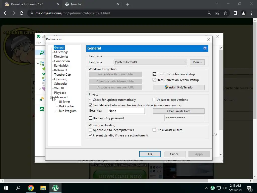Open Scheduler preferences page
Viewport: 257px width, 193px height.
pos(61,84)
